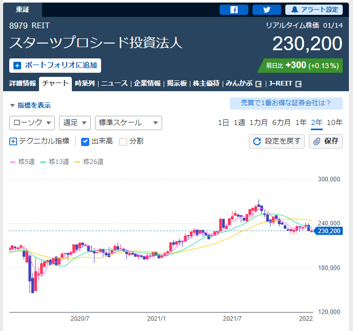Click ポートフォリオに追加 button
The image size is (353, 331).
(55, 66)
